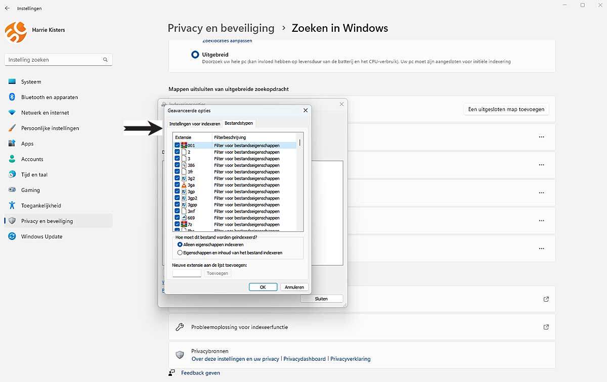Click OK in Geavanceerde opties
The image size is (607, 382).
(x=263, y=287)
